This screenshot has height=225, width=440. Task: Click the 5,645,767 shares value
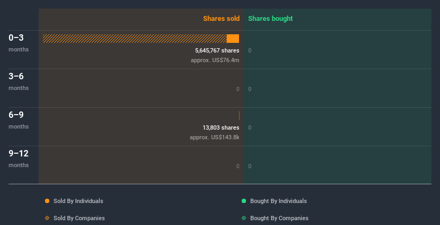[x=217, y=50]
